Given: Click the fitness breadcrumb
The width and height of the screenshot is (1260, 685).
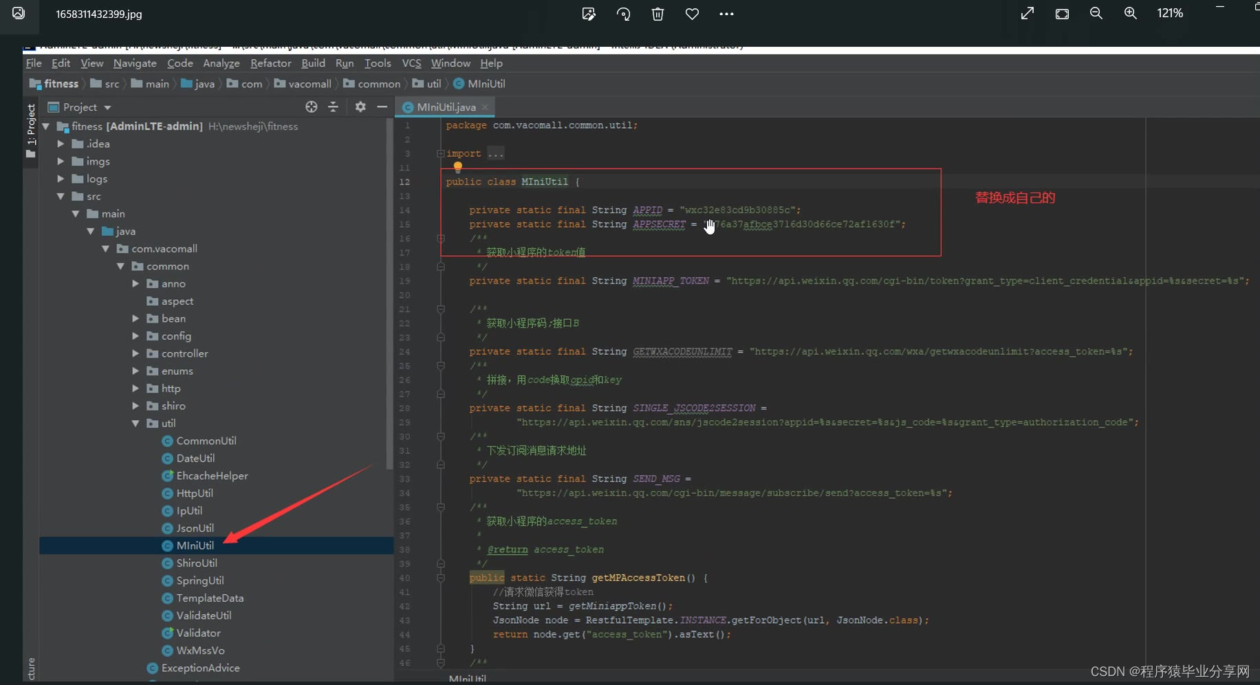Looking at the screenshot, I should 54,84.
